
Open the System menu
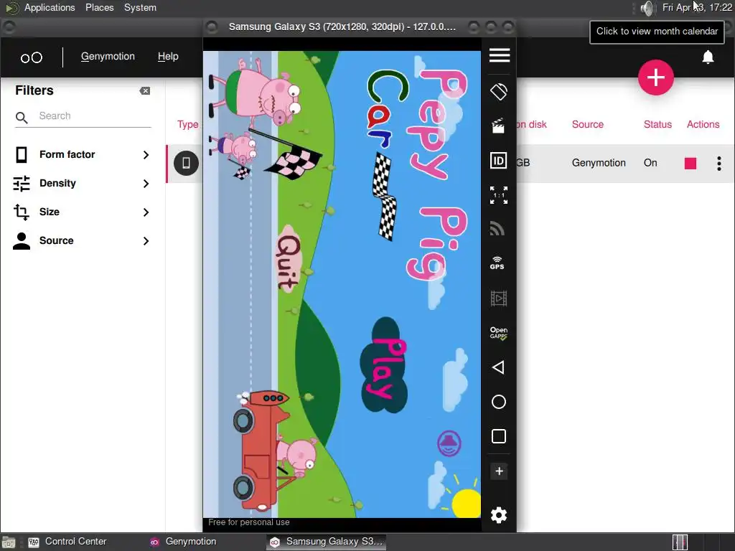coord(140,7)
